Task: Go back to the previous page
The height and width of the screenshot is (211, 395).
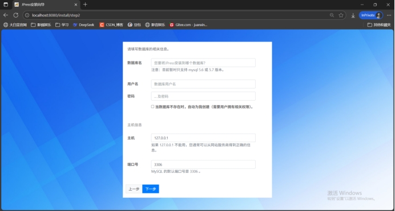Action: (6, 15)
